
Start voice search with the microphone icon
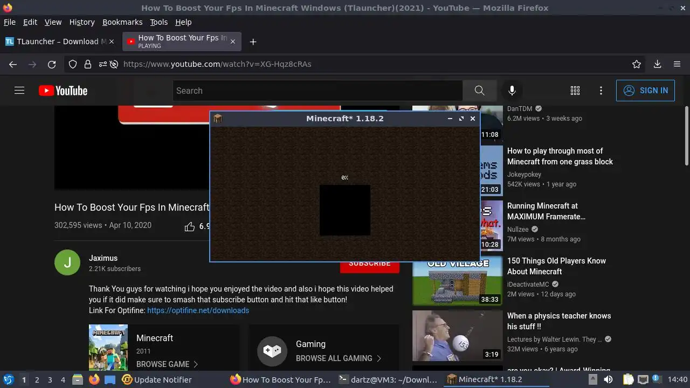pyautogui.click(x=512, y=91)
